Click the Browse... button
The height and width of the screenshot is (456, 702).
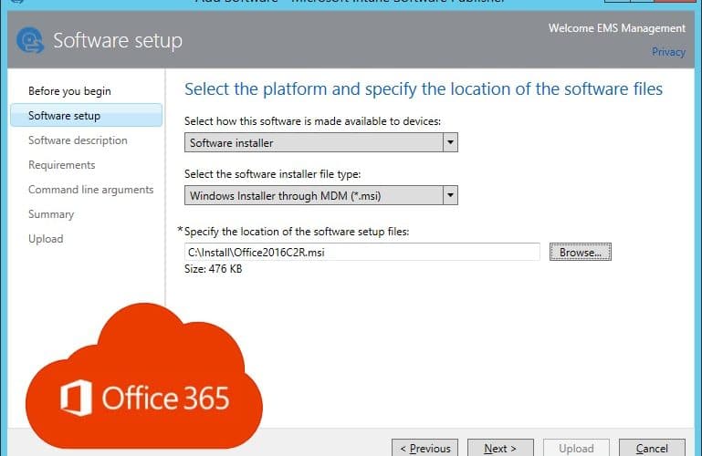(581, 252)
